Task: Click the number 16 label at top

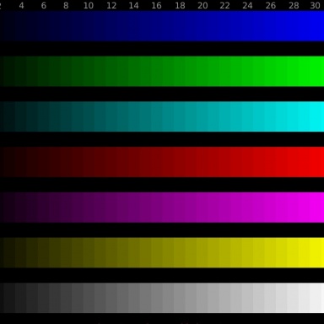Action: 156,5
